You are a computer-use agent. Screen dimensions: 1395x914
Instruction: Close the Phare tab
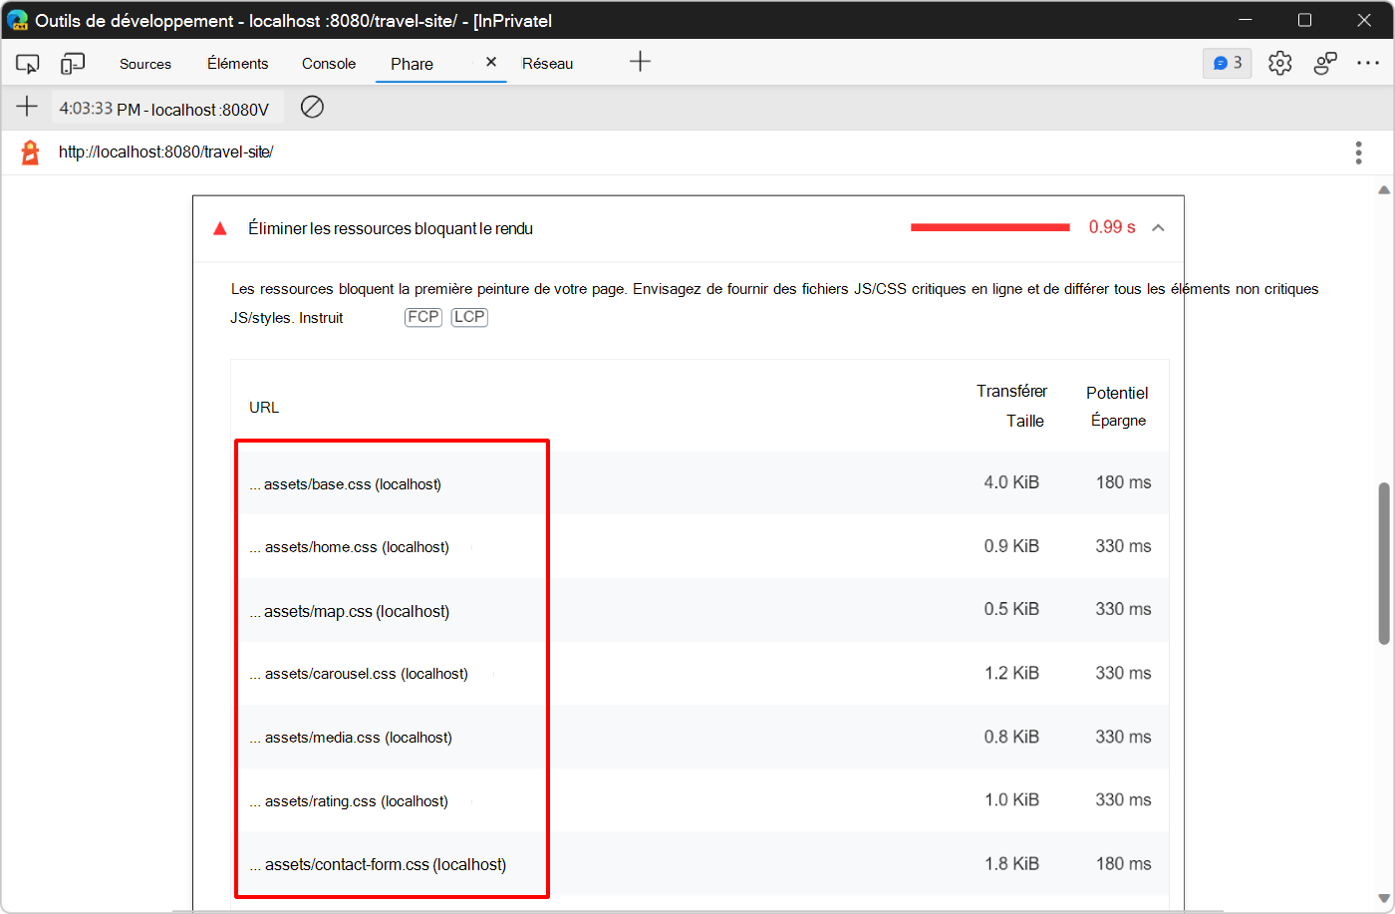coord(491,62)
